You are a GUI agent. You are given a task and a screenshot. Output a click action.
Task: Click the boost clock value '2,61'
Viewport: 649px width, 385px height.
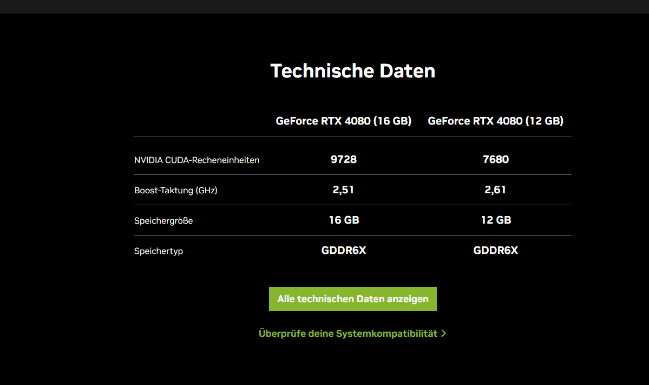coord(495,190)
